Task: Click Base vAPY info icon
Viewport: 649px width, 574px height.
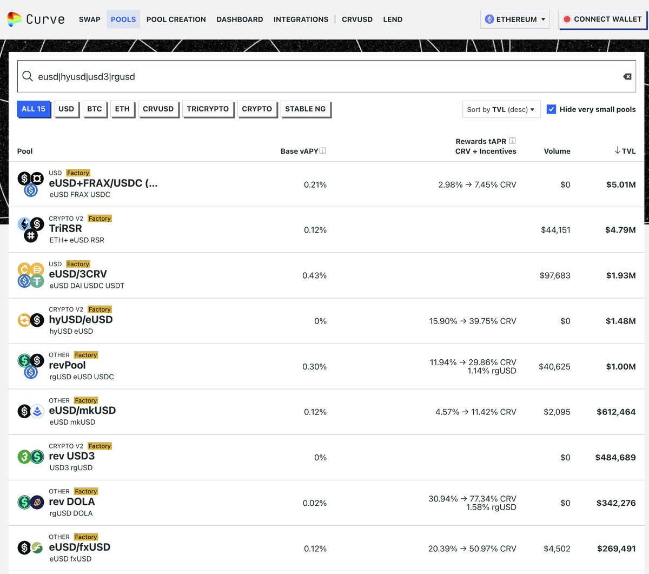Action: point(323,151)
